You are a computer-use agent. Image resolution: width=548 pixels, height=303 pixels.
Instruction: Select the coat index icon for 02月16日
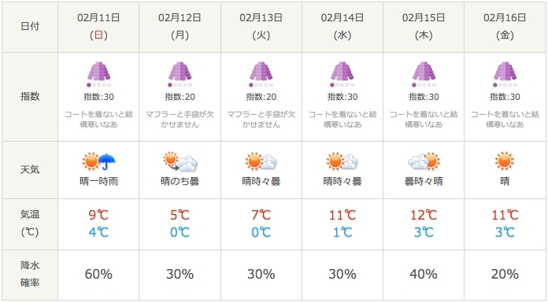click(505, 71)
